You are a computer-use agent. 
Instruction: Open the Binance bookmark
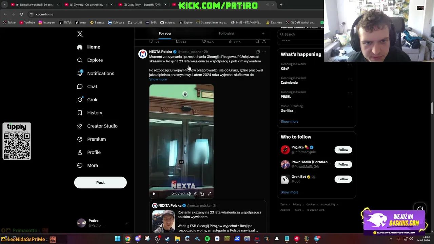tap(97, 23)
